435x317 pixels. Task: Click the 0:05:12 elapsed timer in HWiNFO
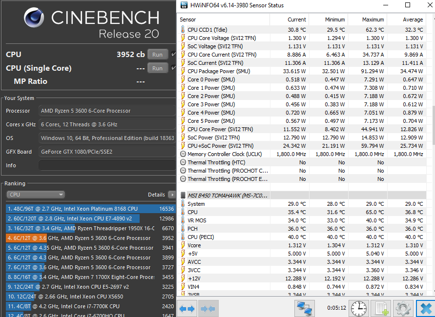pyautogui.click(x=336, y=308)
